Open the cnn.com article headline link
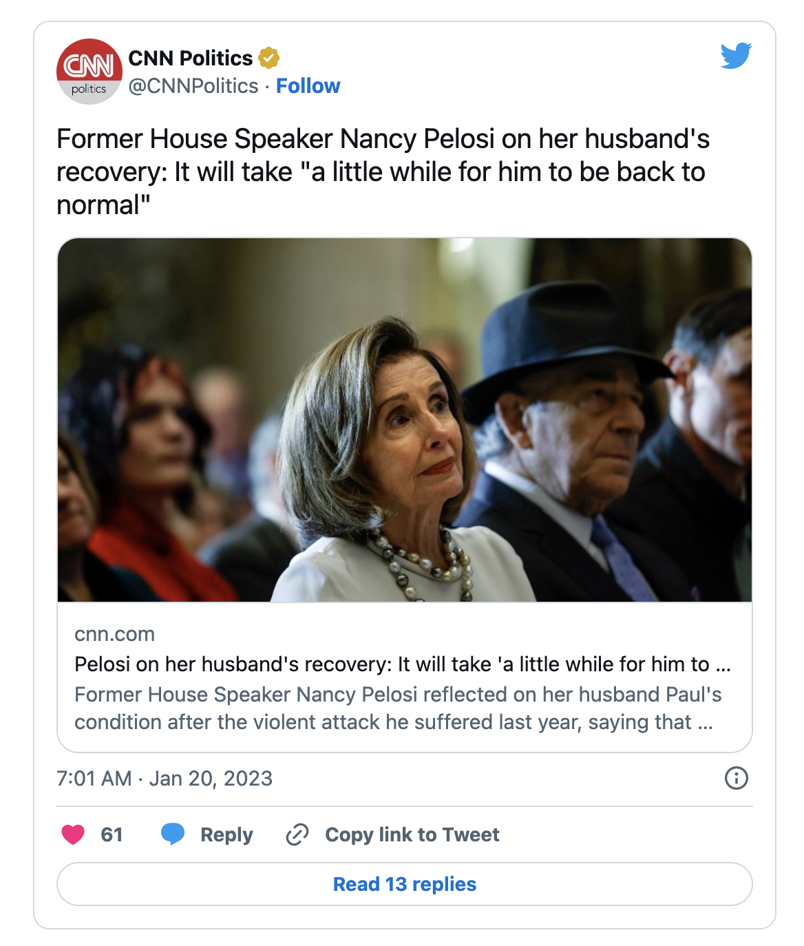 coord(402,664)
